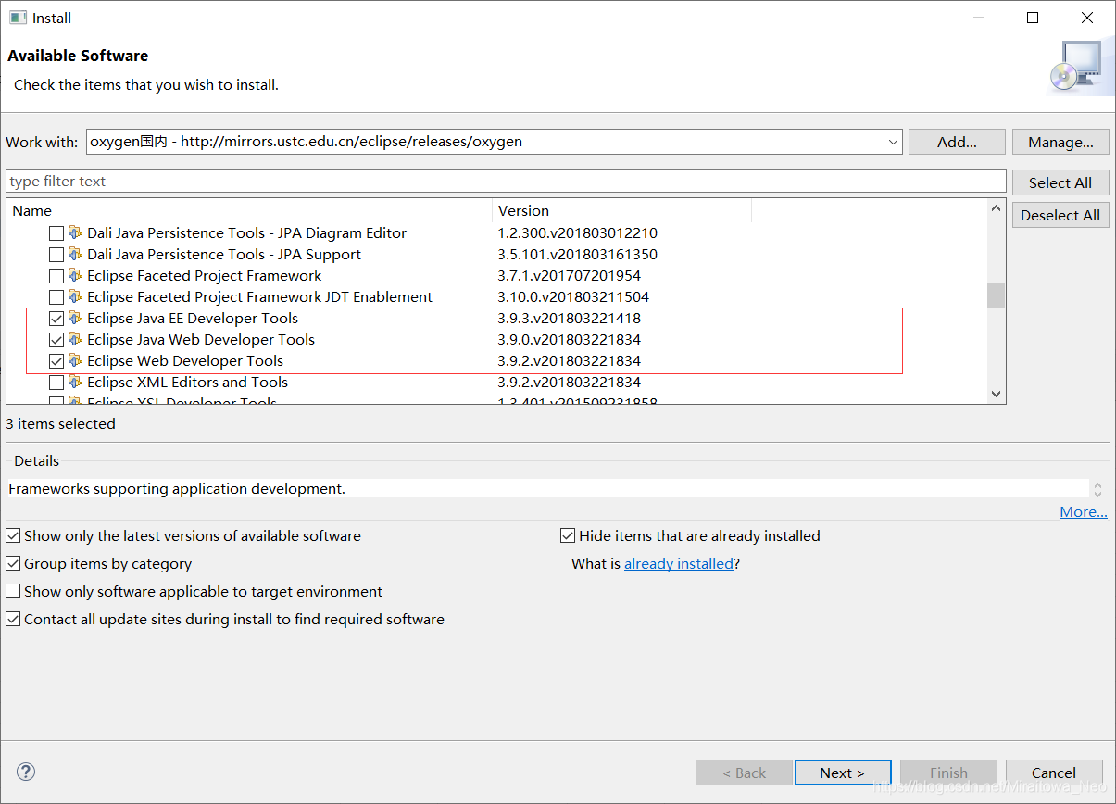Click the plugin icon next to Dali JPA Diagram Editor
The height and width of the screenshot is (804, 1116).
tap(76, 232)
